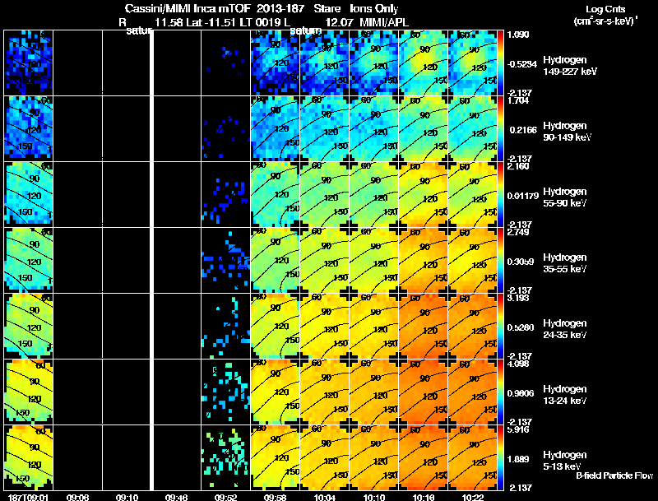This screenshot has height=501, width=658.
Task: Click the 5-13 keV color scale bar
Action: tap(500, 457)
